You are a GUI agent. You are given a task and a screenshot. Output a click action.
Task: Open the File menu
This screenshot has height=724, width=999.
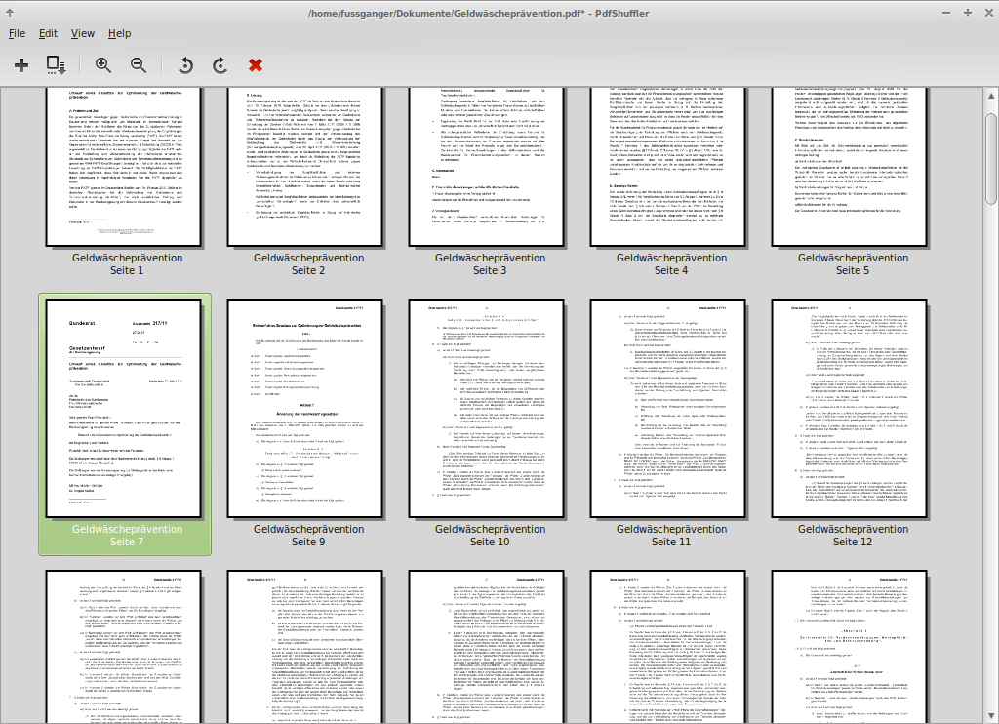[18, 33]
